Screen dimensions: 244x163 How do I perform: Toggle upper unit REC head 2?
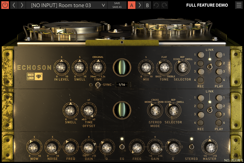tap(201, 63)
